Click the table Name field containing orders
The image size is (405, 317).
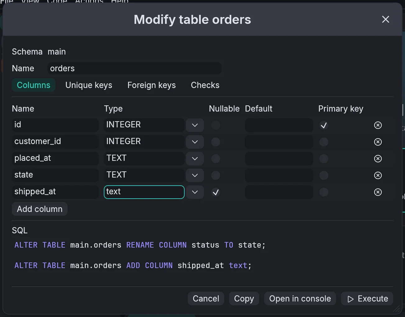pyautogui.click(x=135, y=68)
